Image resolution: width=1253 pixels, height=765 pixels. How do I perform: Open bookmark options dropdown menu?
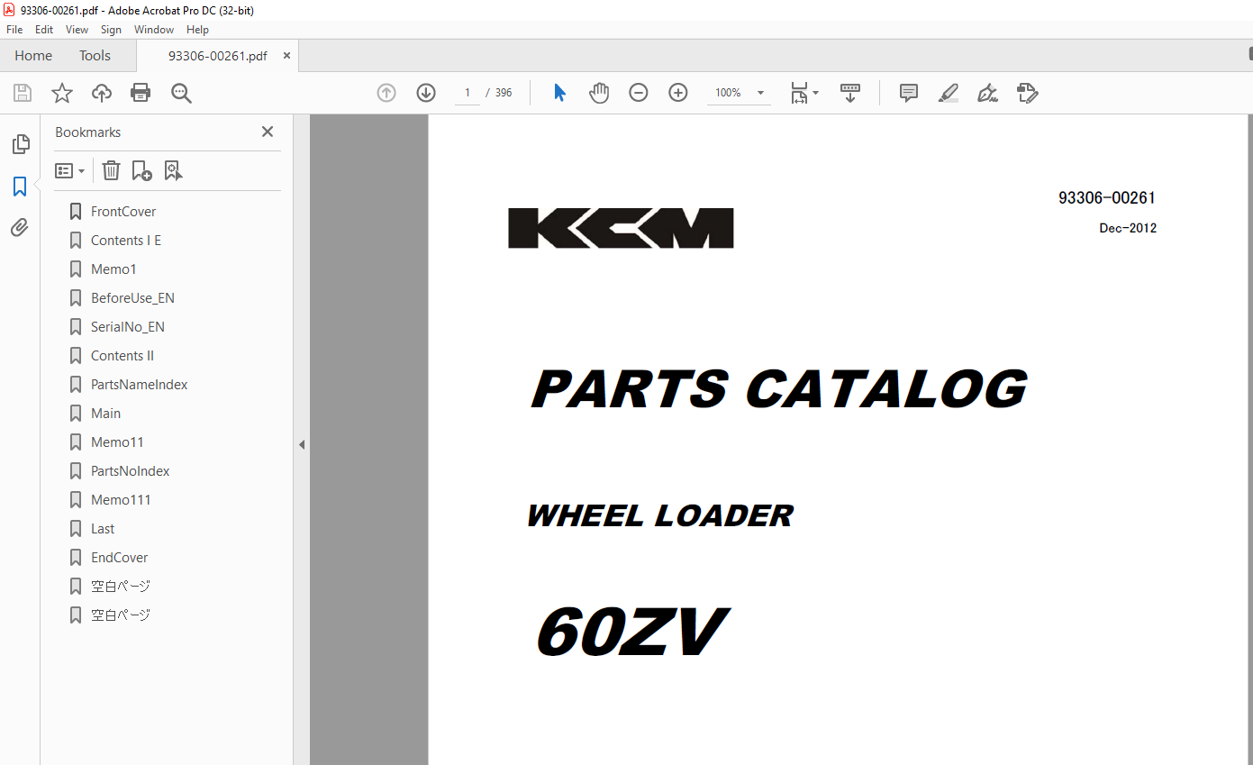[70, 170]
